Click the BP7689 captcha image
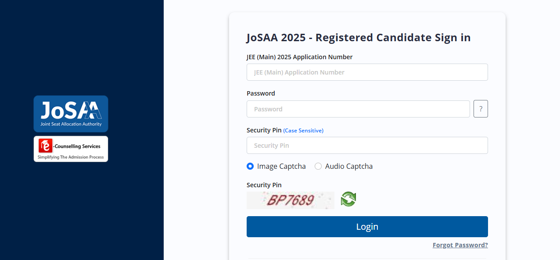The image size is (560, 260). coord(290,200)
